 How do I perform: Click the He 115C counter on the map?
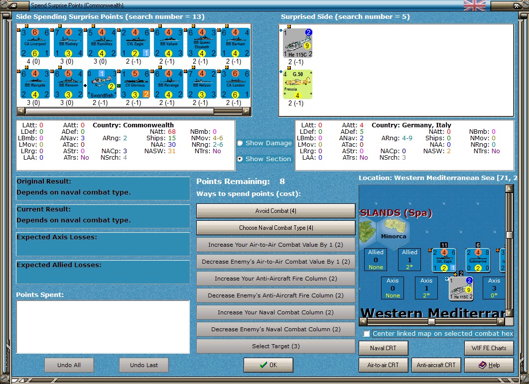tap(461, 288)
